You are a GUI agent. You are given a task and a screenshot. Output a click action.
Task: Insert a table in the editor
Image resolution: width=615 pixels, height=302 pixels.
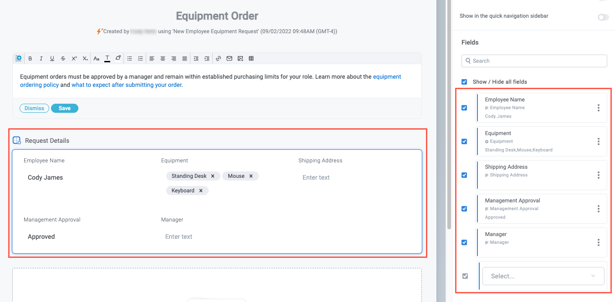click(251, 59)
